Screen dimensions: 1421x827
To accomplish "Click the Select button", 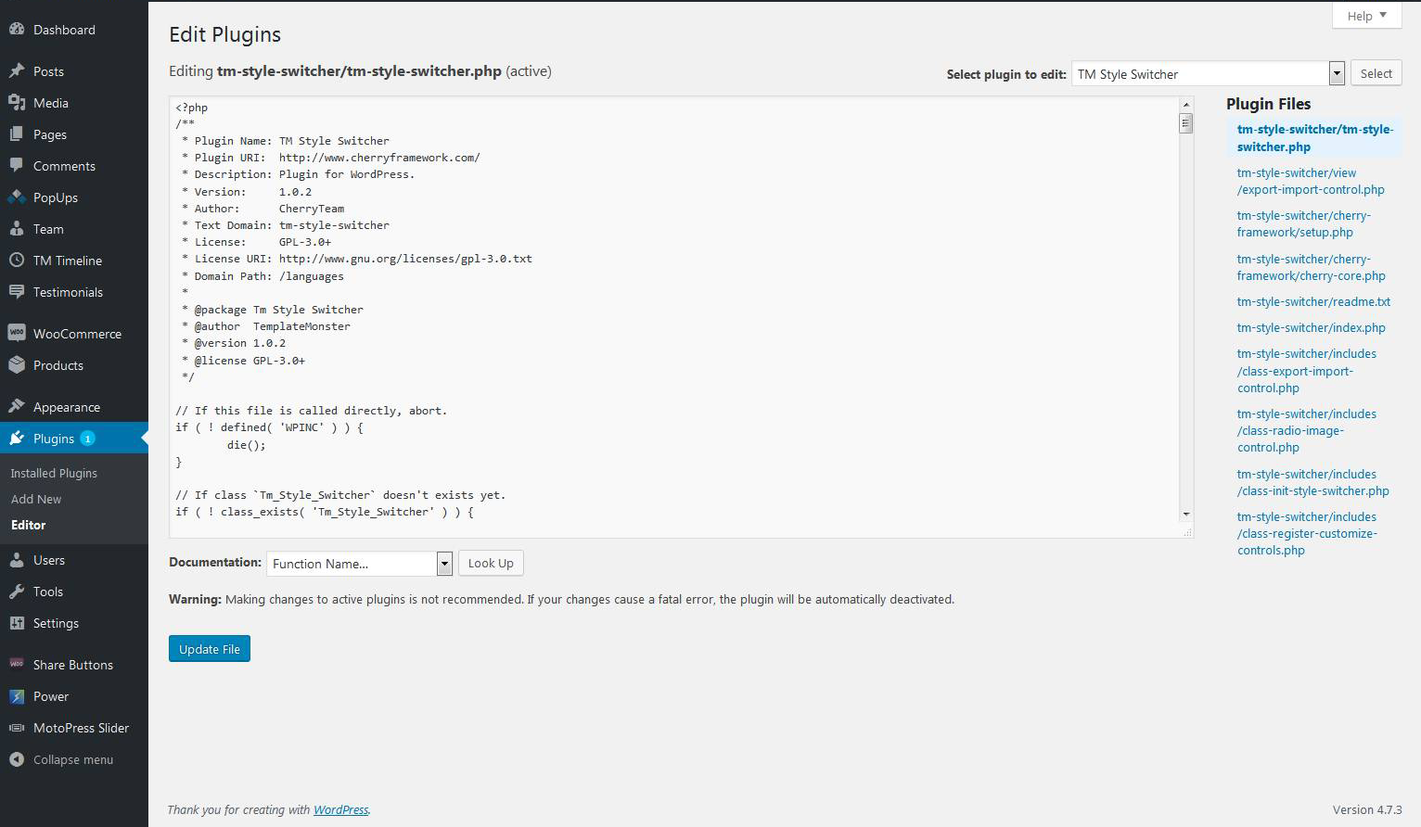I will (x=1376, y=73).
